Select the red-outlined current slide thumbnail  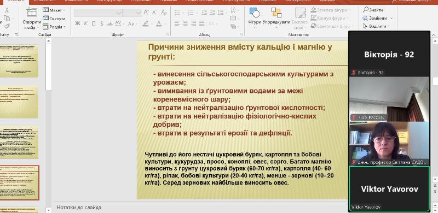19,183
